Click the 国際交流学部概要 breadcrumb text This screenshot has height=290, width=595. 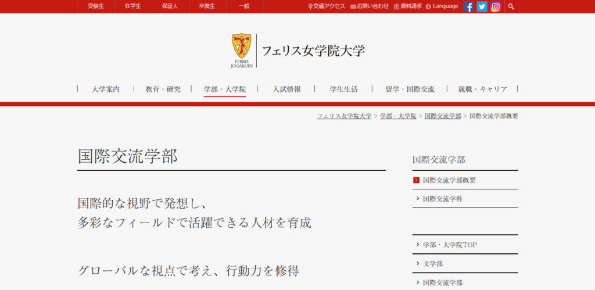[x=494, y=116]
